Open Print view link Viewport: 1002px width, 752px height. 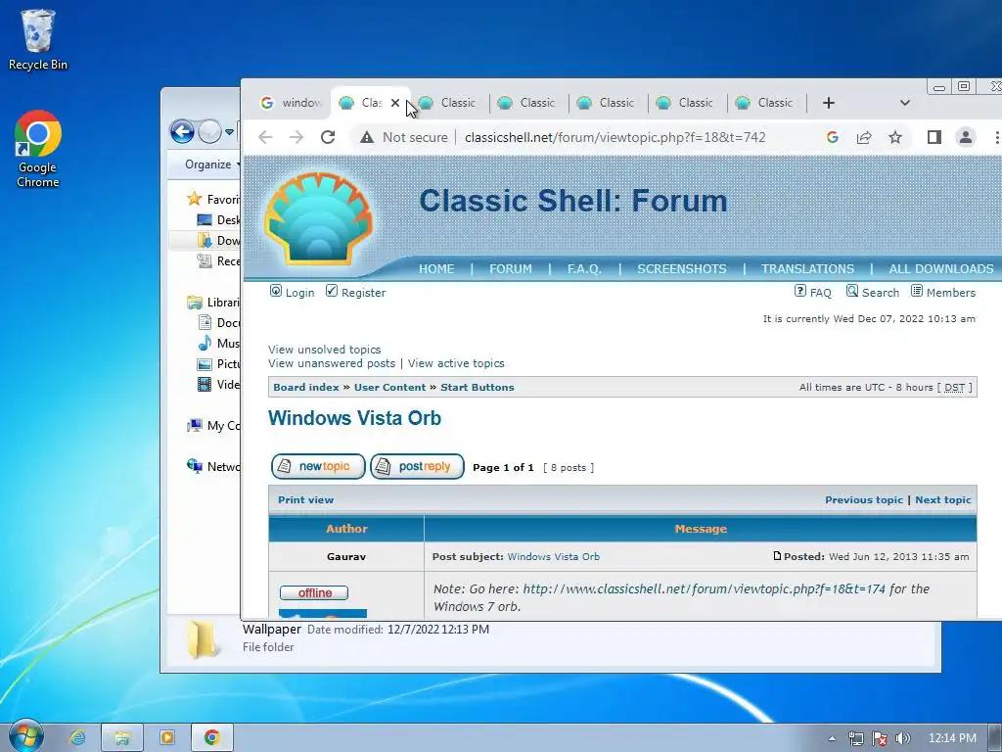click(305, 500)
